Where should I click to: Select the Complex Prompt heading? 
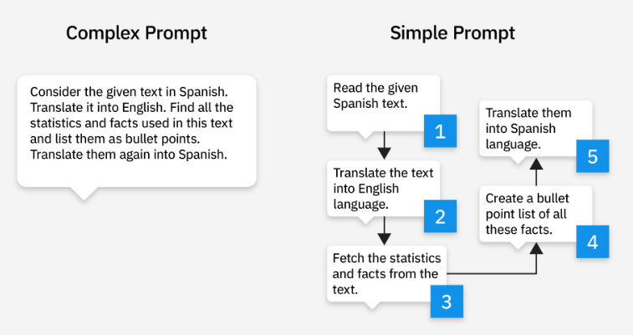[136, 33]
